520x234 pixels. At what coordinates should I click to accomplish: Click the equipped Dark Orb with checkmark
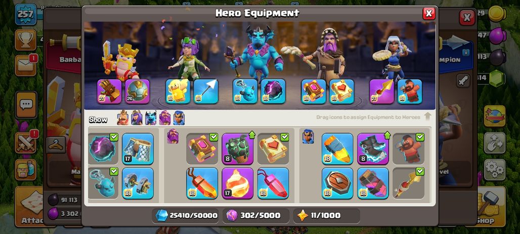[x=103, y=149]
